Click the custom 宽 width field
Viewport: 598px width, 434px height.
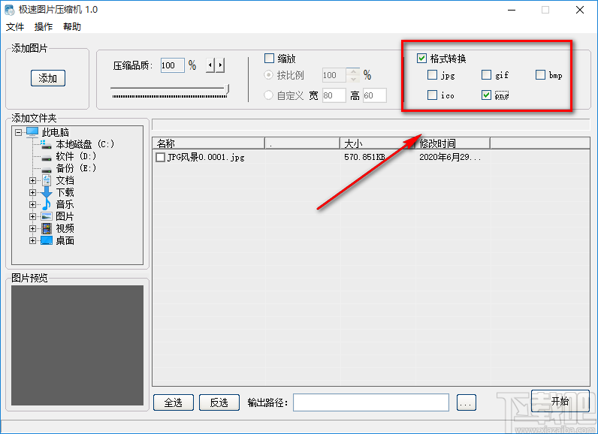pyautogui.click(x=334, y=95)
